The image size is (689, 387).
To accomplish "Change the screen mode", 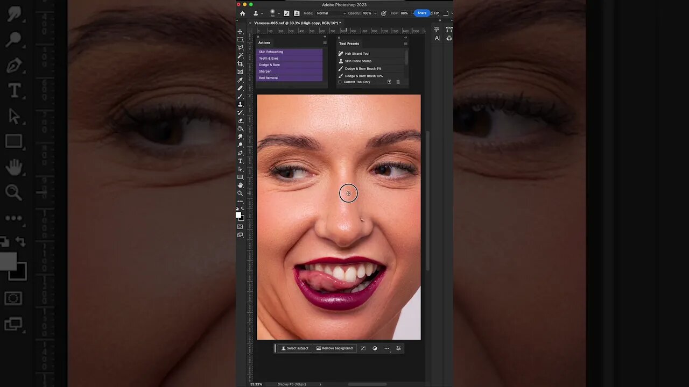I will (240, 235).
